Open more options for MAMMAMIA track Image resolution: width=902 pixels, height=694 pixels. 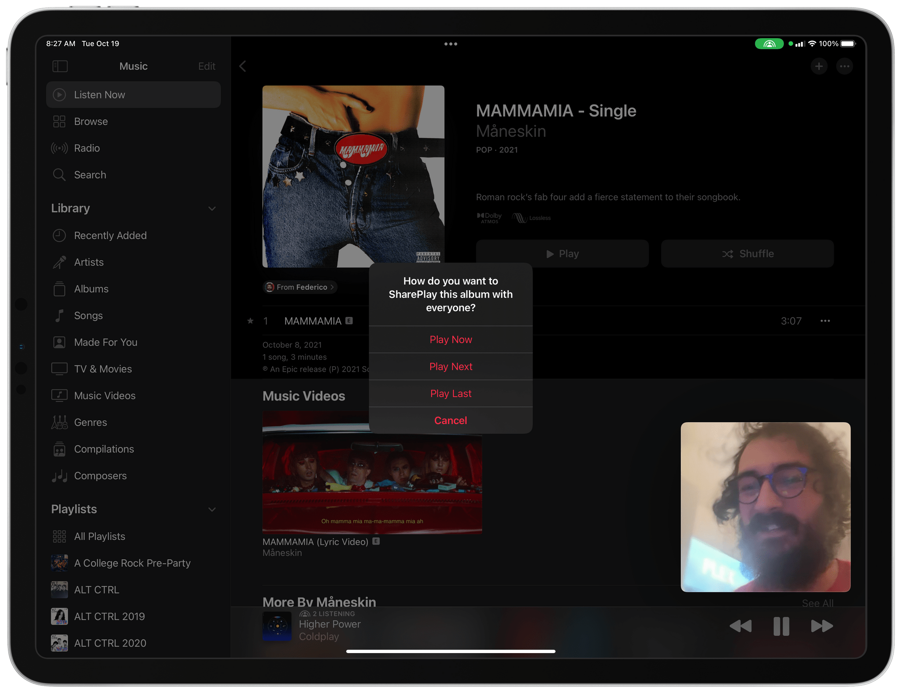[x=825, y=321]
